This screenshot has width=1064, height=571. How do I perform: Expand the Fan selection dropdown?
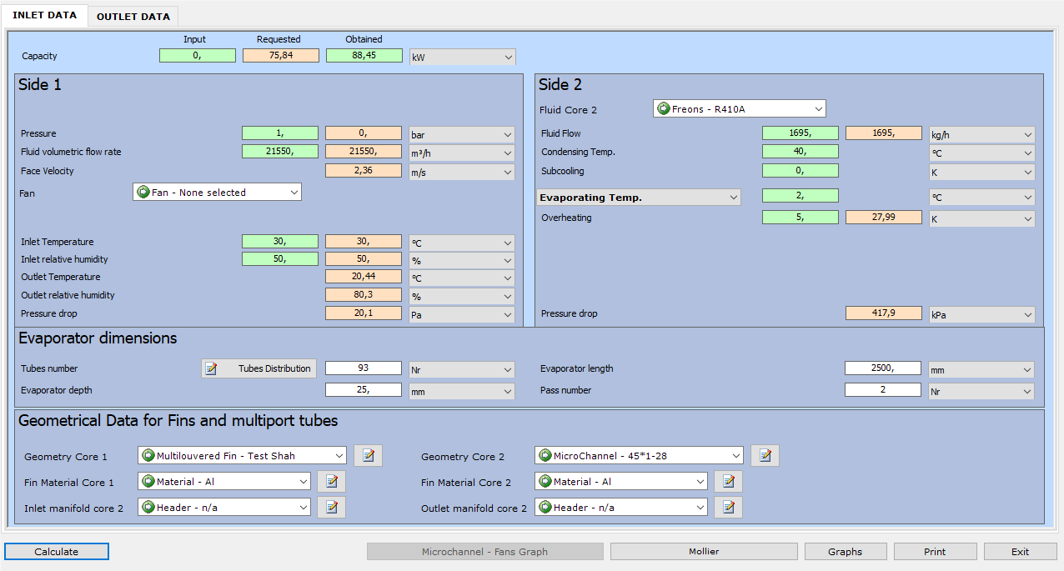point(217,193)
